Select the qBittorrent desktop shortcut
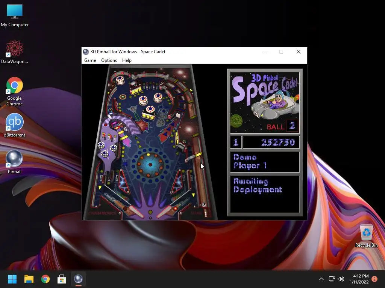This screenshot has height=288, width=385. point(15,125)
